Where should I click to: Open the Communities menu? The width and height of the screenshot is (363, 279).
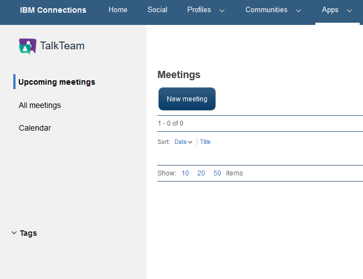click(x=267, y=10)
